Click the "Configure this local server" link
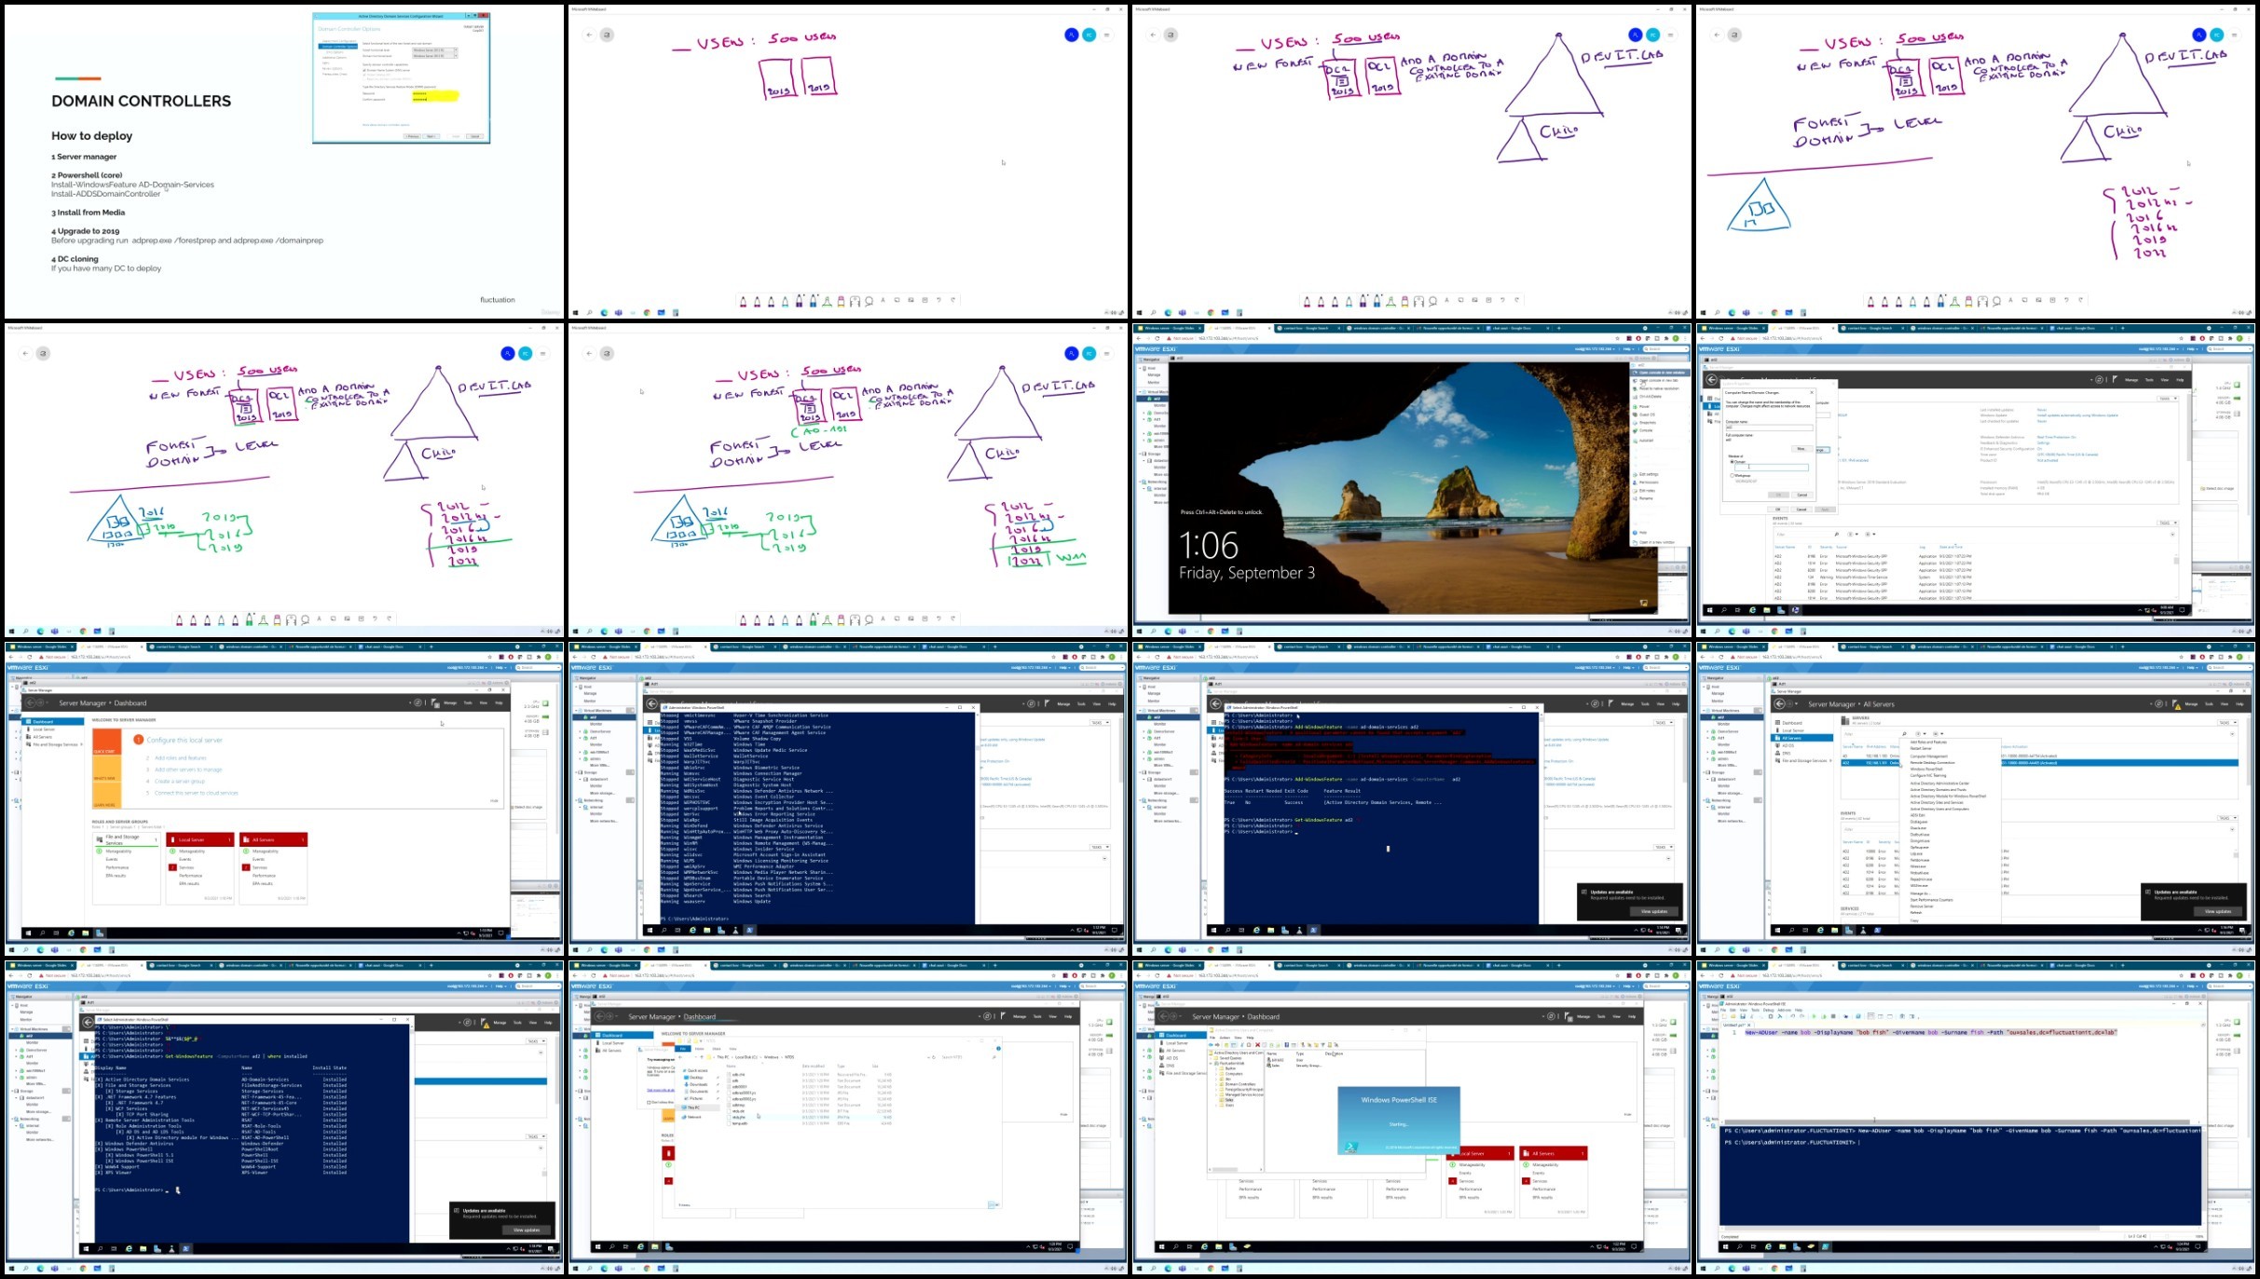Image resolution: width=2260 pixels, height=1279 pixels. point(185,740)
